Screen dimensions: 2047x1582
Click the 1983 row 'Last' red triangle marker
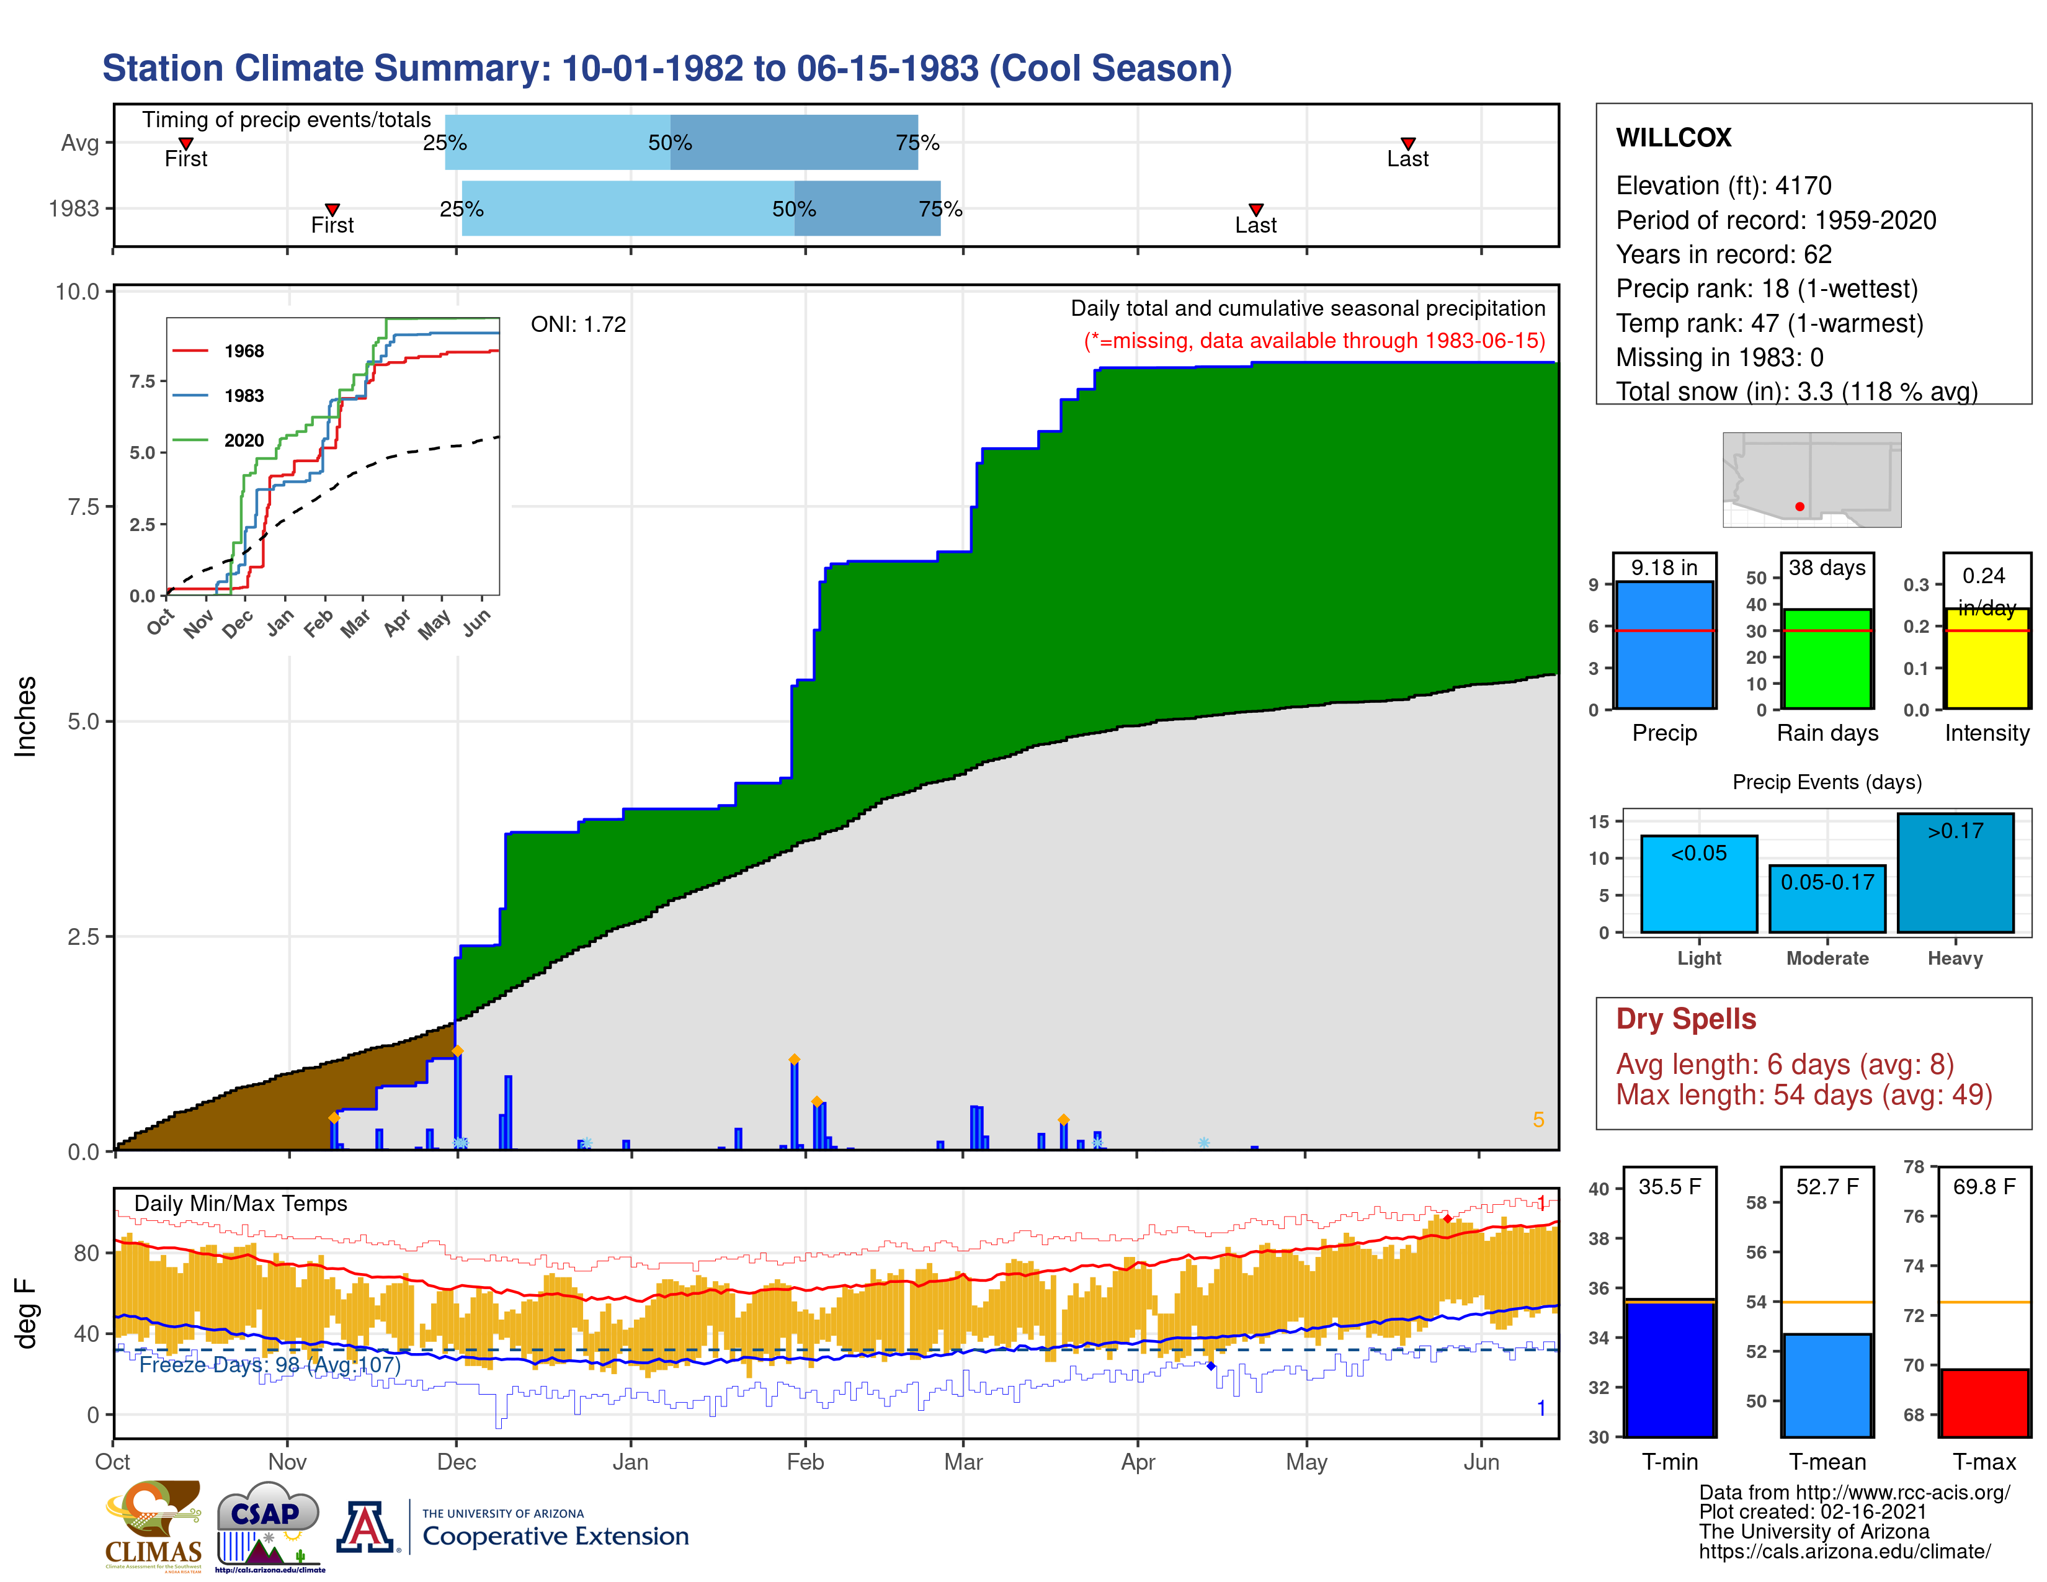(x=1256, y=209)
